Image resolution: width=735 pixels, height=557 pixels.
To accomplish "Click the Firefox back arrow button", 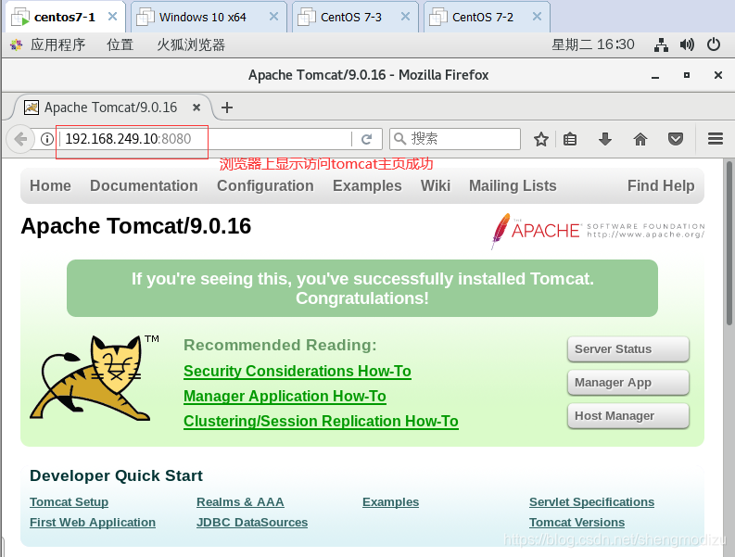I will pyautogui.click(x=20, y=139).
